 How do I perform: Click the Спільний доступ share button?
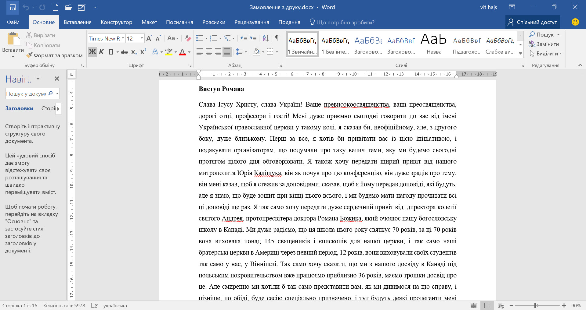(x=533, y=22)
